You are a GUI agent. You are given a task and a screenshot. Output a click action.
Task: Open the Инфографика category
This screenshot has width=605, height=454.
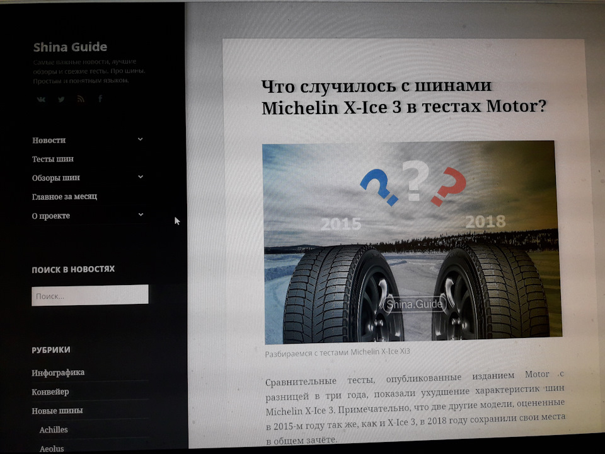58,373
